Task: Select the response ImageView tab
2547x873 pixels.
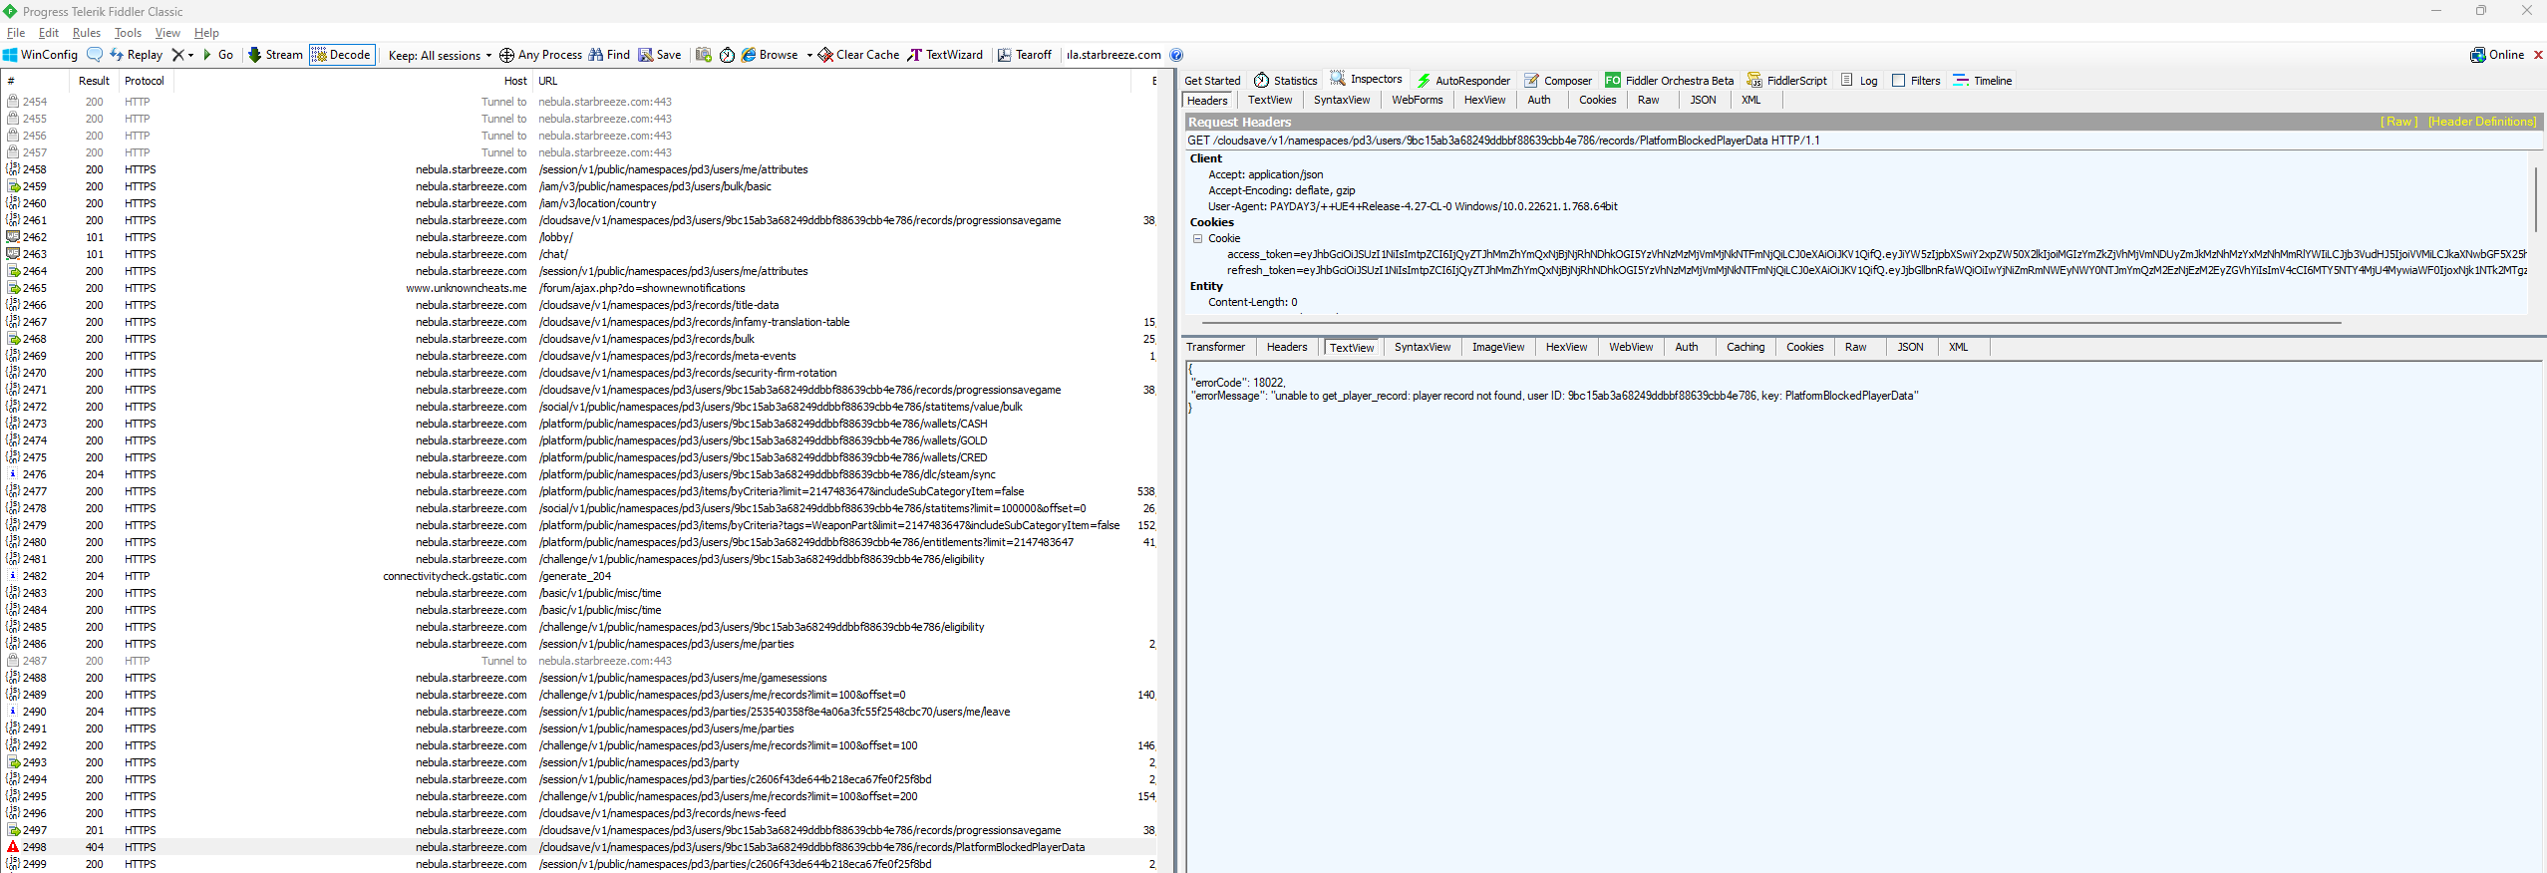Action: coord(1498,347)
